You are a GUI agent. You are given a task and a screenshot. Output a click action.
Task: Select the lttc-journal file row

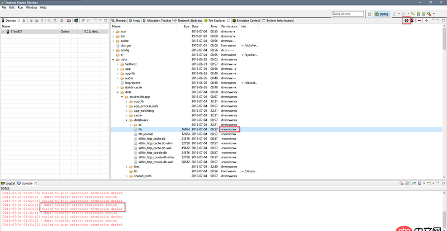pyautogui.click(x=146, y=134)
